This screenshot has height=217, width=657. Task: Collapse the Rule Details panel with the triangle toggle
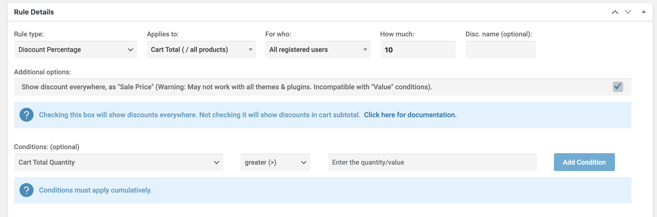pos(643,12)
